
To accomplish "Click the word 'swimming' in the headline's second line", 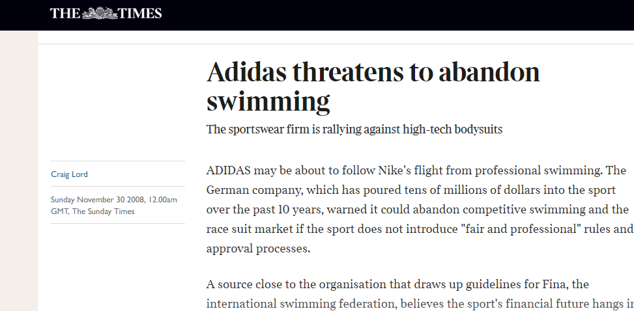I will 268,101.
